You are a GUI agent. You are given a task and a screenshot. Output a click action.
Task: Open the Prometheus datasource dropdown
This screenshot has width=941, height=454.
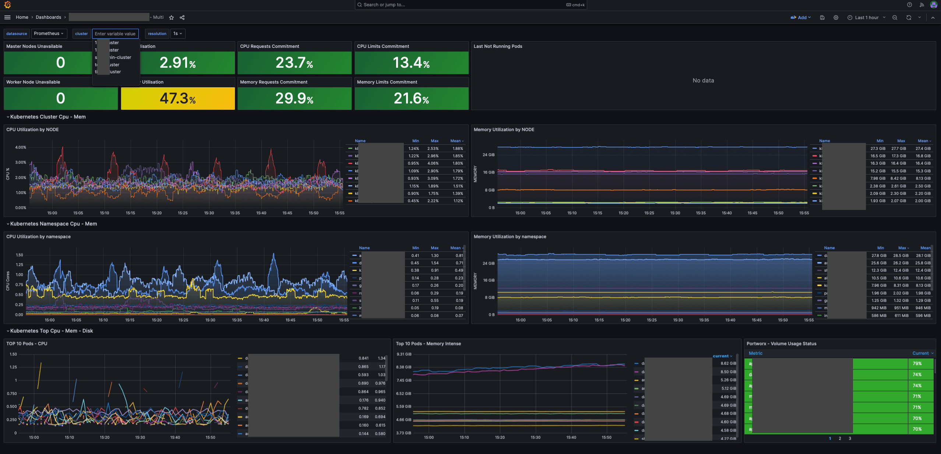click(x=49, y=34)
